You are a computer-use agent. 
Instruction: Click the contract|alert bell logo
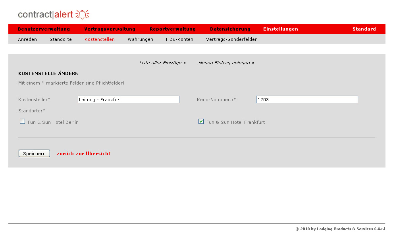tap(54, 15)
